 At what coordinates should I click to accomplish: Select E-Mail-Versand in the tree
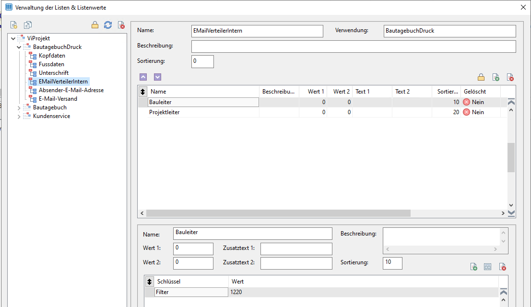58,98
